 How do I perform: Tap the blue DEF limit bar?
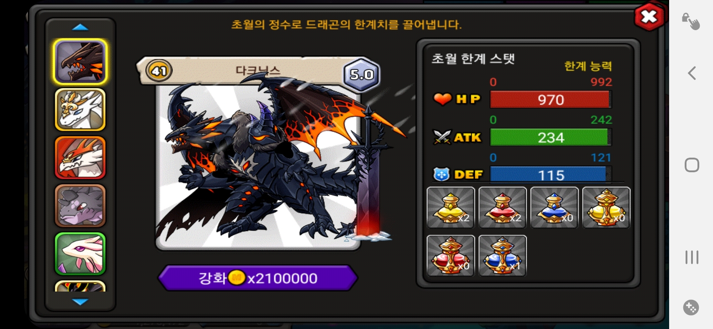pyautogui.click(x=550, y=175)
